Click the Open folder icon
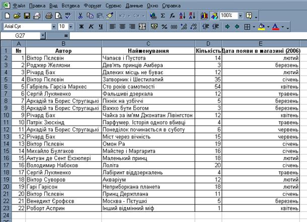The image size is (307, 222). [x=17, y=16]
